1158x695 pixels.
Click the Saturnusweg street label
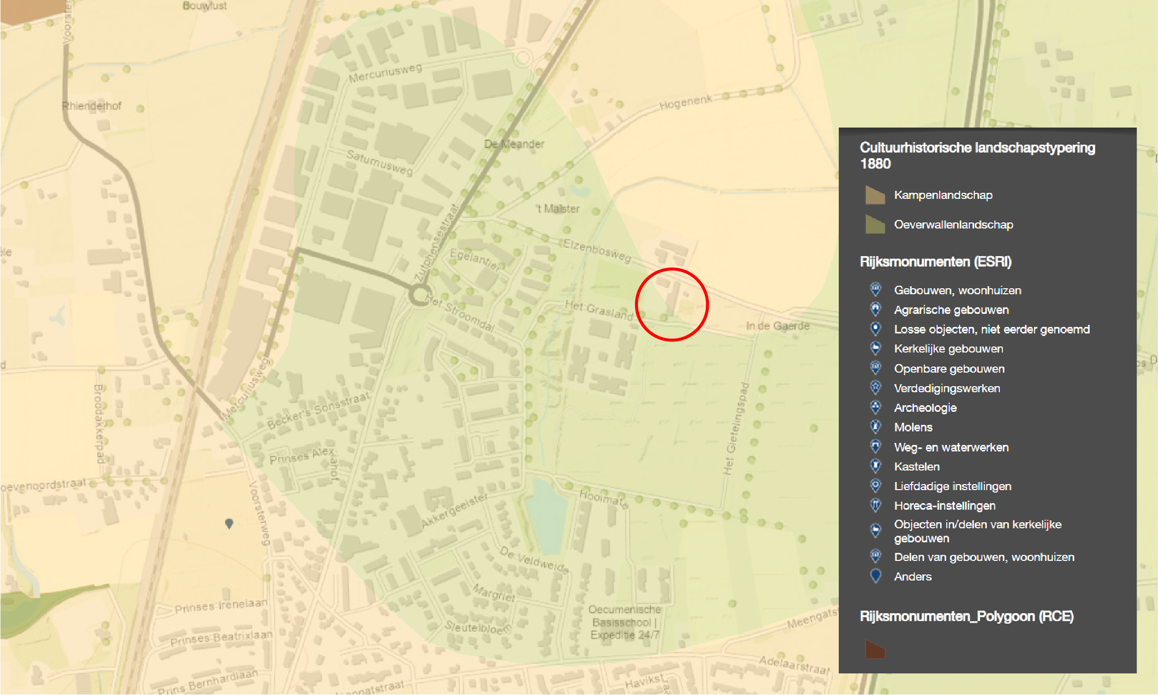380,163
